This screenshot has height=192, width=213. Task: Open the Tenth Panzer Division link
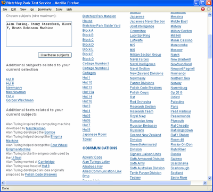click(145, 173)
